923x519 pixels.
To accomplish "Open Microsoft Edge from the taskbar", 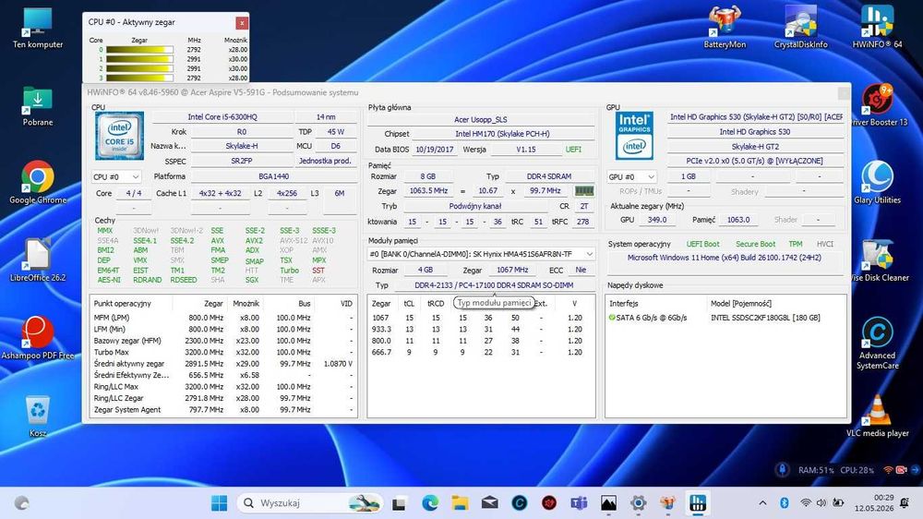I will tap(430, 503).
